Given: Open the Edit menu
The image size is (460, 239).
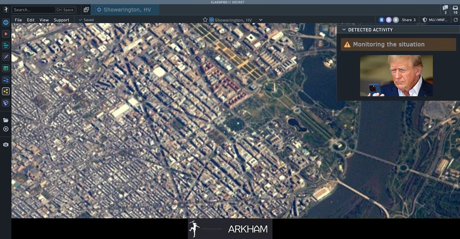Looking at the screenshot, I should [31, 20].
